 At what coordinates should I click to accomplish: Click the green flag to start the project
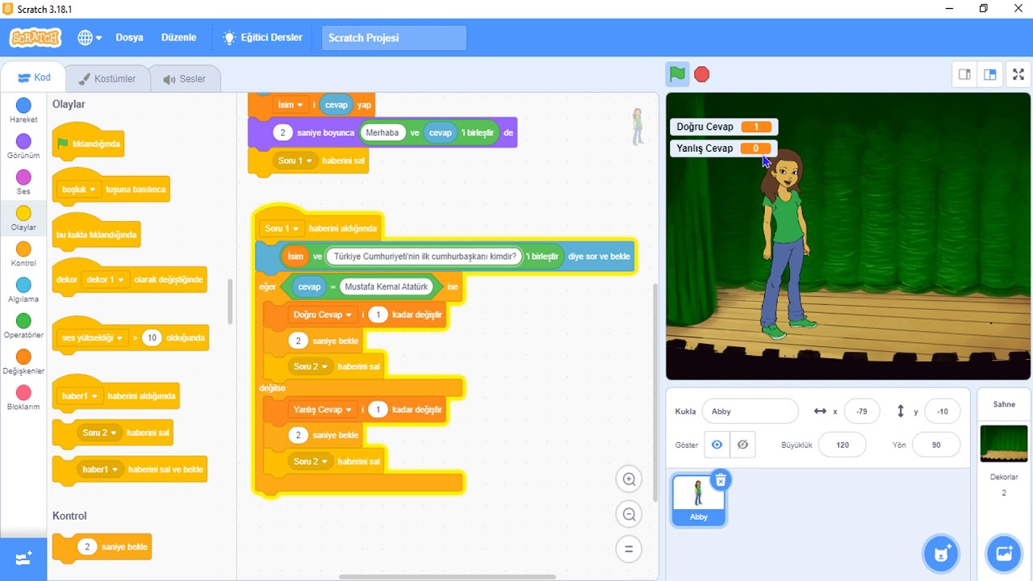(677, 74)
